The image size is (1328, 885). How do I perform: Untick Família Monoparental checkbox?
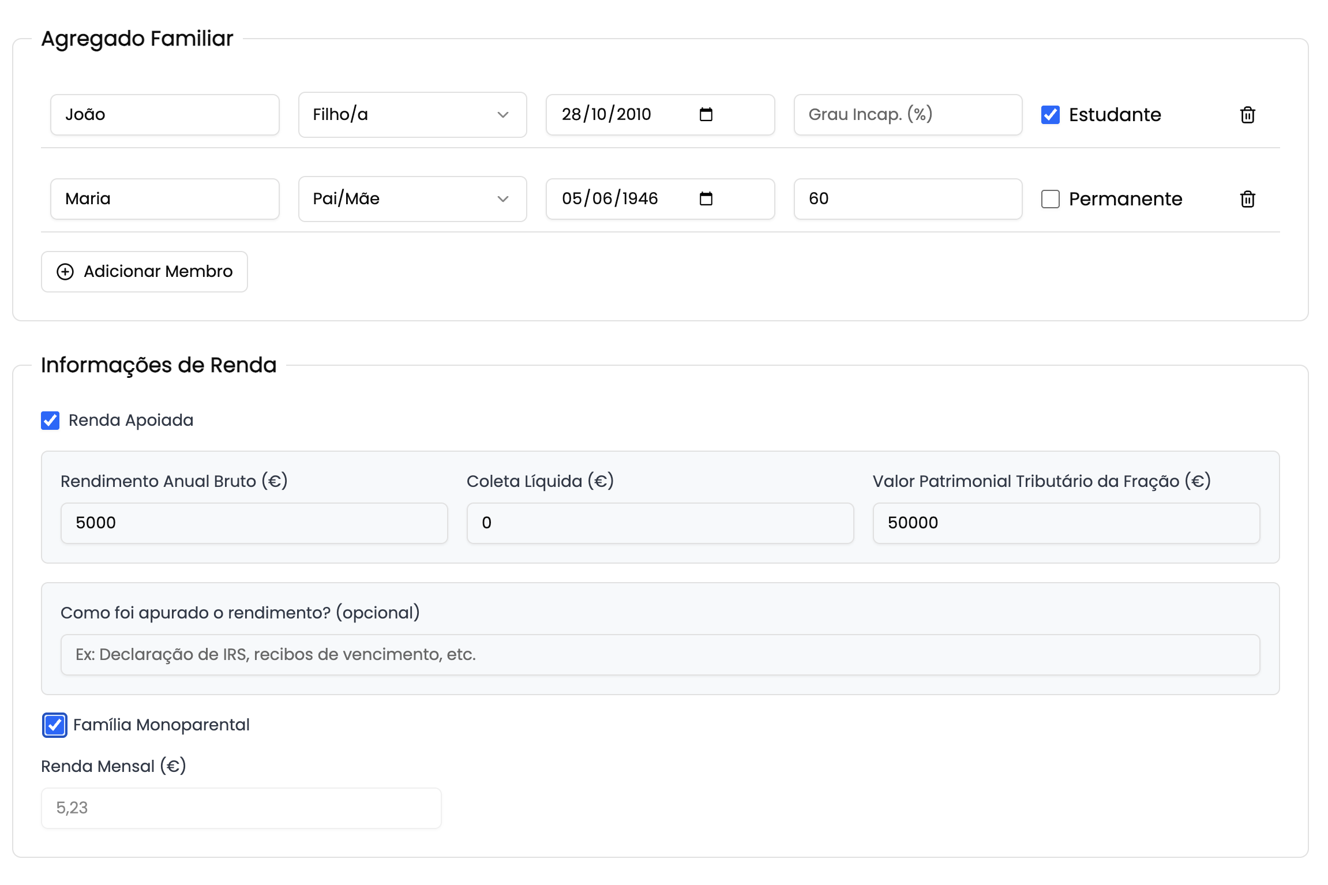point(55,725)
